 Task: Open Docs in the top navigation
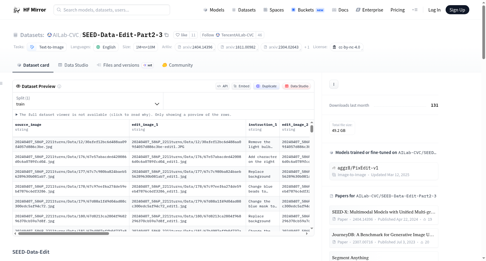(340, 10)
